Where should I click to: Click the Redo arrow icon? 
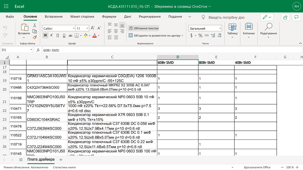point(5,35)
